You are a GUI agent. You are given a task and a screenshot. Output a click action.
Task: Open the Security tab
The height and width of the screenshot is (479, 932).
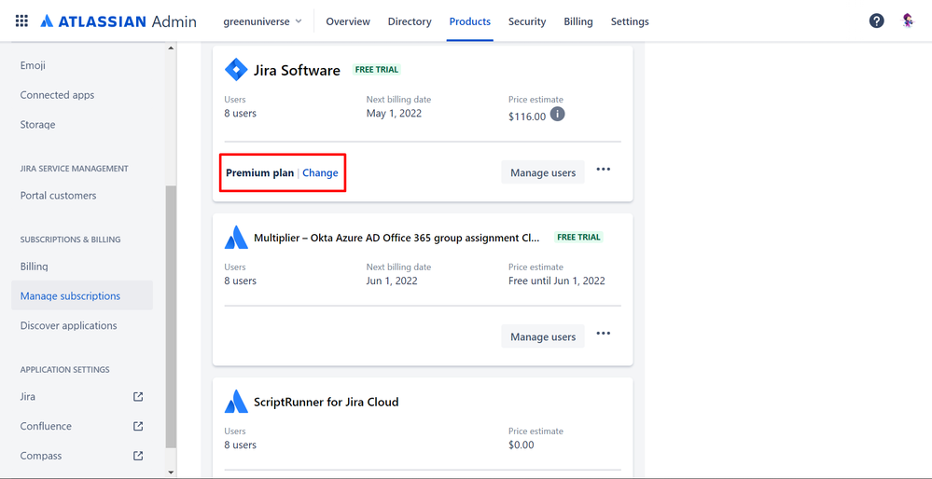pos(526,21)
